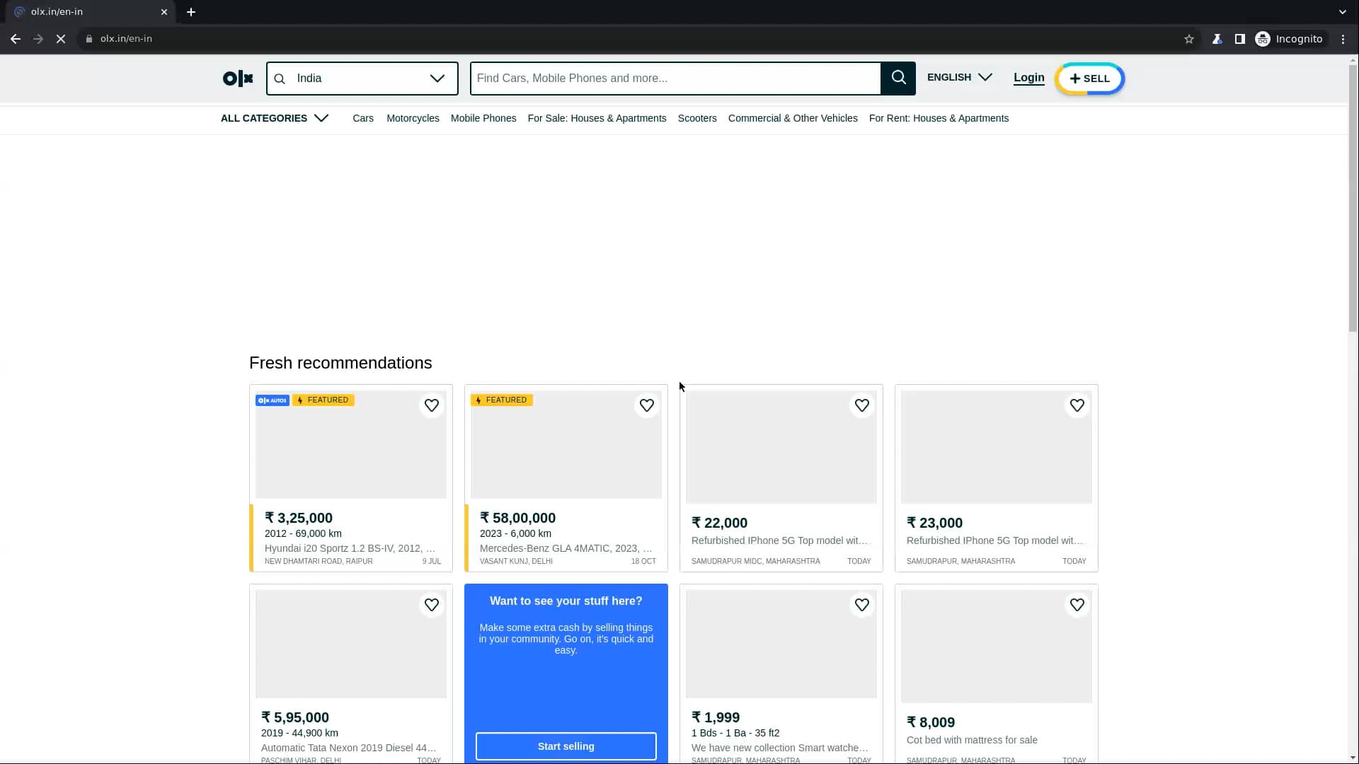Click the browser back arrow
1359x764 pixels.
click(x=15, y=39)
